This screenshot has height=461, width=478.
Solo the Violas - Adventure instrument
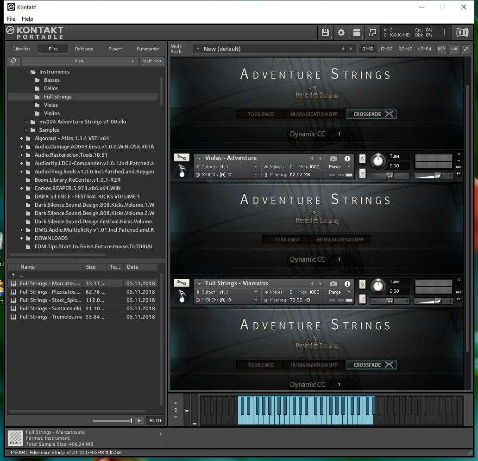click(362, 159)
